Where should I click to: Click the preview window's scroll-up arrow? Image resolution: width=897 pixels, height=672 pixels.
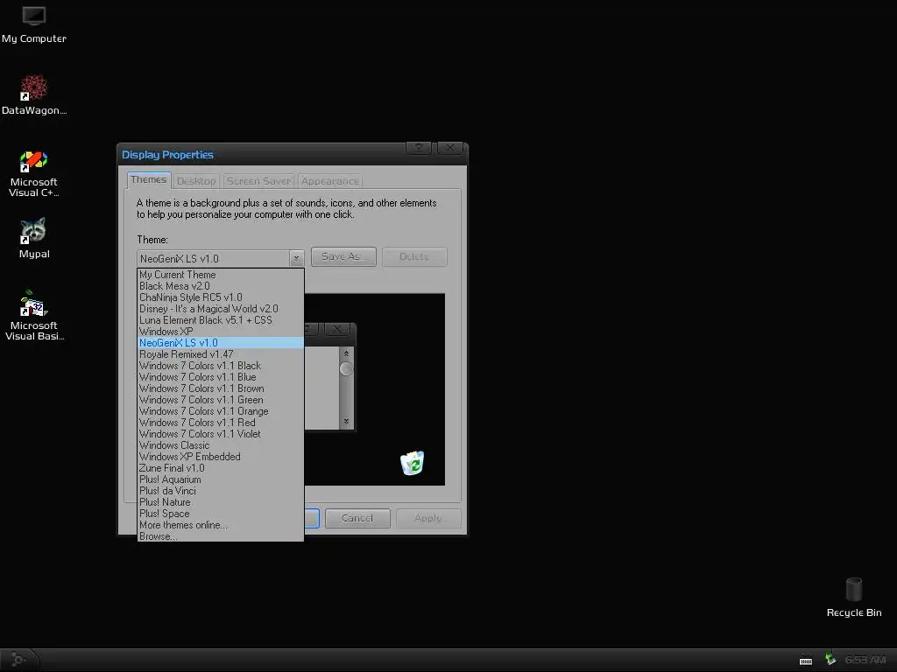346,353
